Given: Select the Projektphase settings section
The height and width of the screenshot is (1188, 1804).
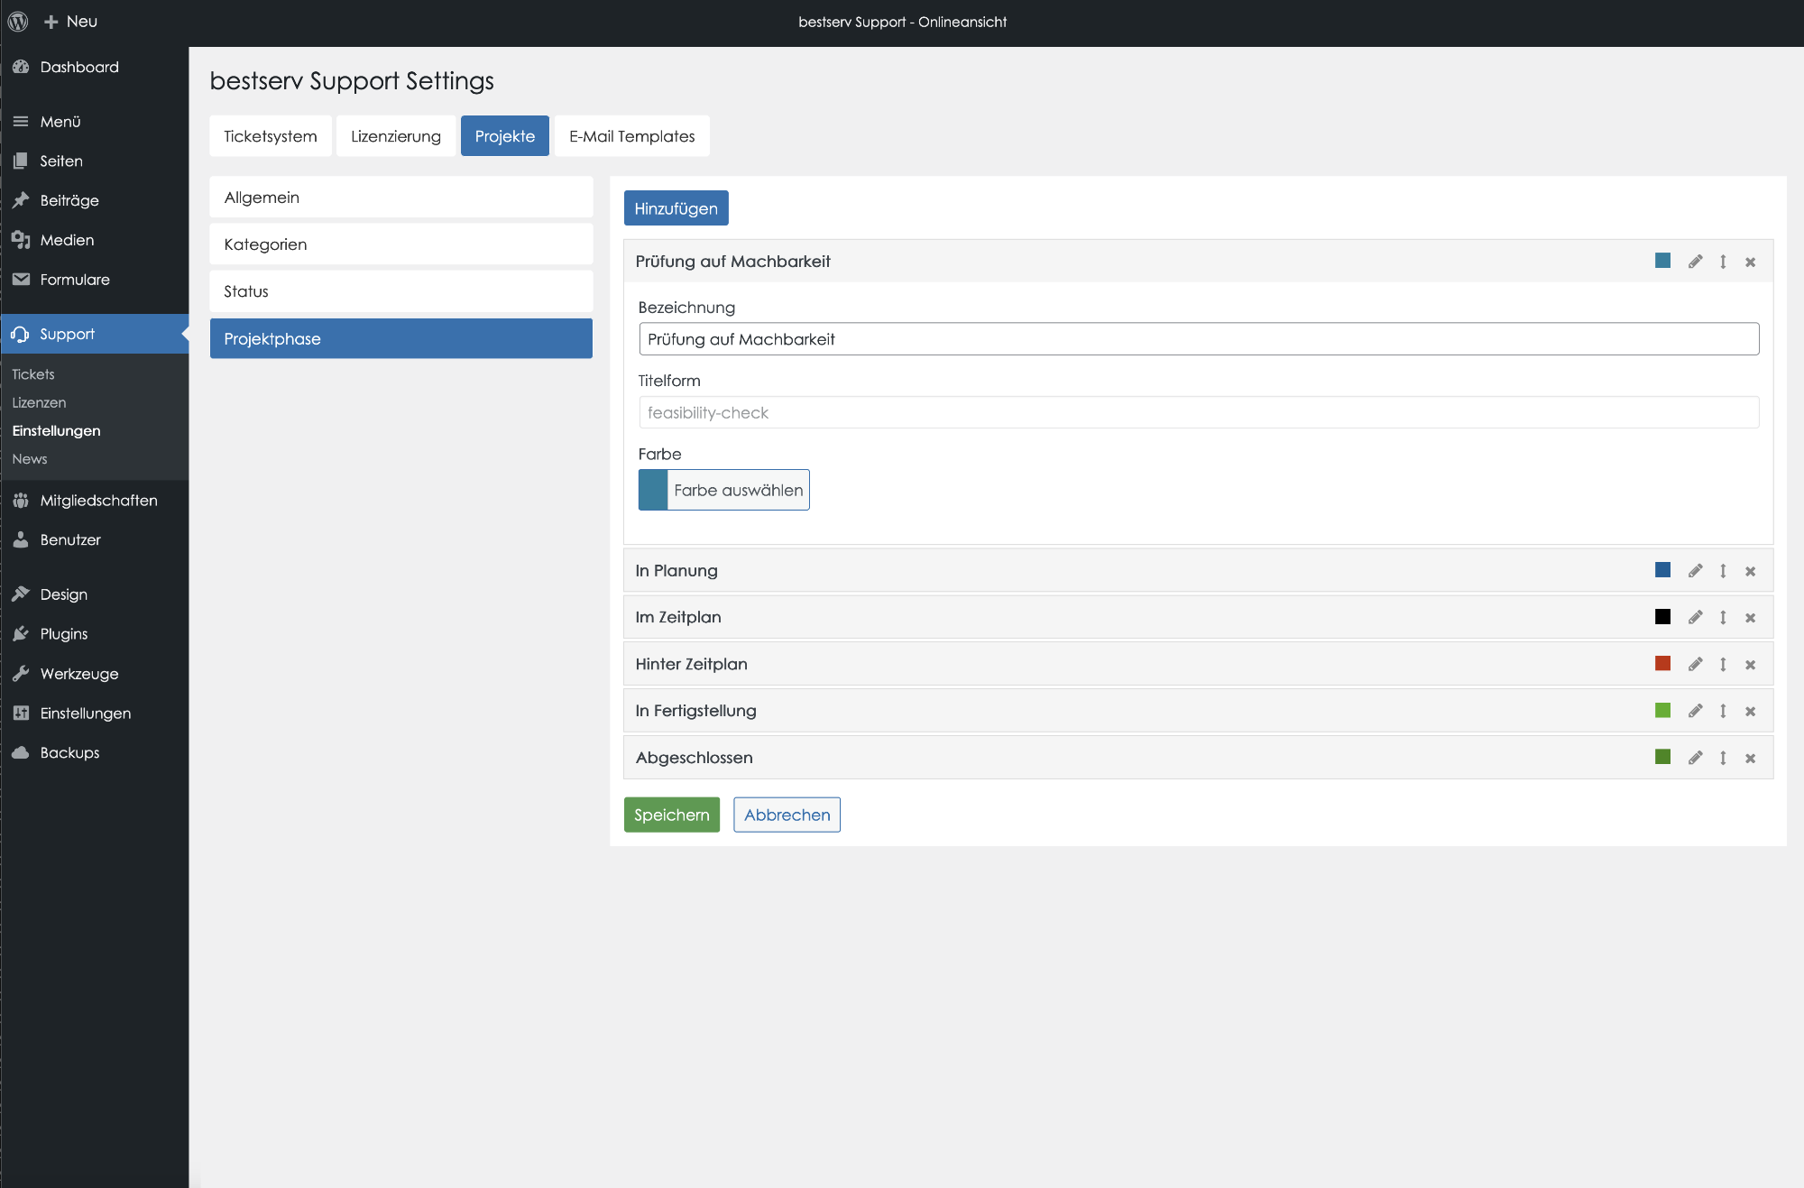Looking at the screenshot, I should coord(401,338).
